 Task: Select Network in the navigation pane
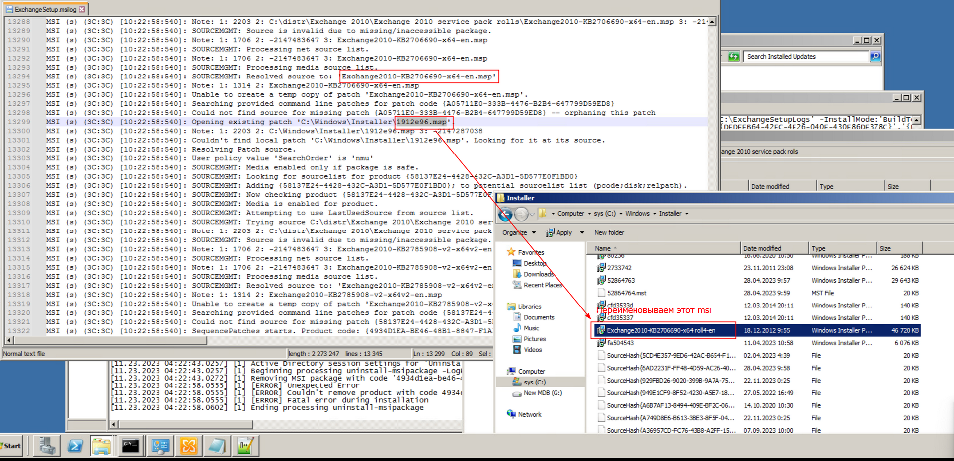529,414
